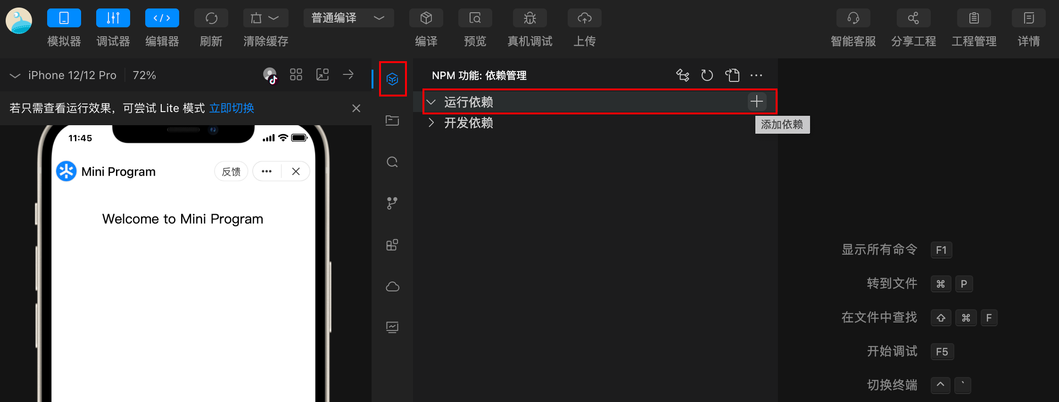
Task: Click the plus button to add a 运行依赖
Action: pos(757,101)
